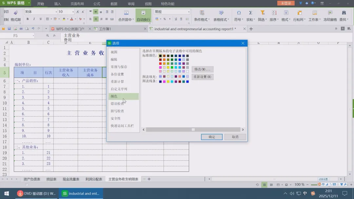Open the WPS 表格 application menu dropdown
Viewport: 354px width, 199px height.
pyautogui.click(x=29, y=3)
